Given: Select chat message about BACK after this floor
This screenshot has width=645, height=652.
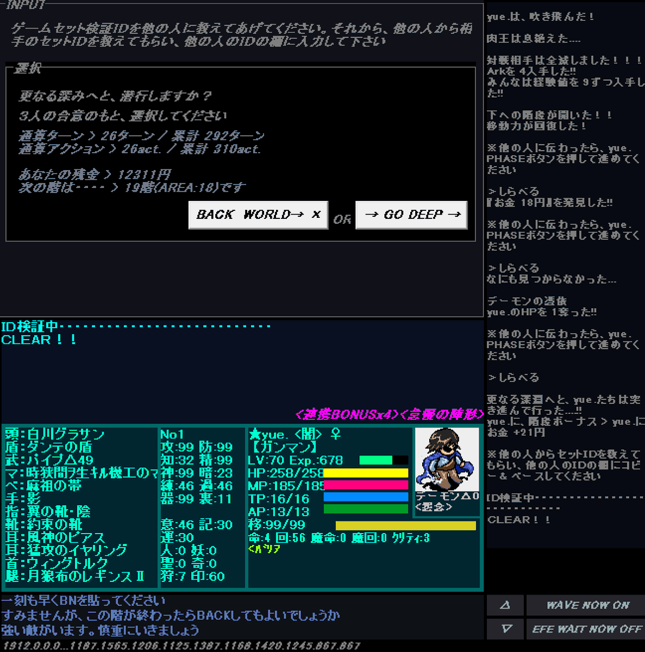Looking at the screenshot, I should point(171,616).
